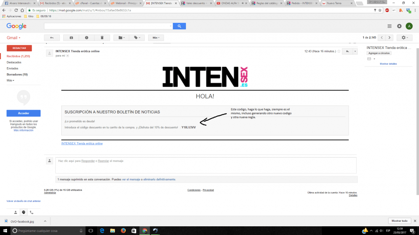
Task: Click Volver al diseño de chat anterior
Action: (x=24, y=201)
